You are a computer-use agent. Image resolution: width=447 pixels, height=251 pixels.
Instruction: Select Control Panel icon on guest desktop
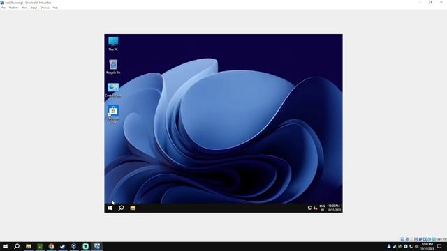pos(113,90)
